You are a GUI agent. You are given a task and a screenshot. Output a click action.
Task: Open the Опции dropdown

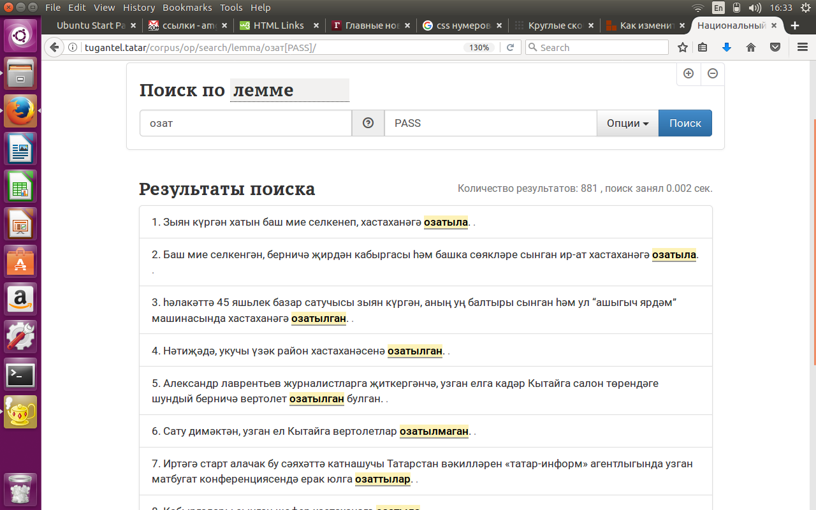(x=627, y=123)
